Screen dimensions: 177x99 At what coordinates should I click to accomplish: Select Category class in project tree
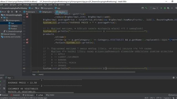click(14, 26)
